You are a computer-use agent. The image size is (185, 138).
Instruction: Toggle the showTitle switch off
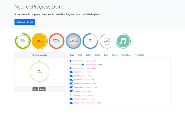point(71,72)
